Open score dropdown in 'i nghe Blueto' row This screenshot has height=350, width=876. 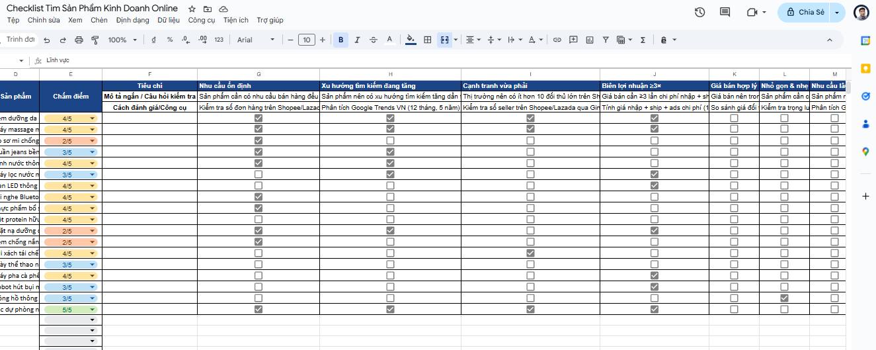(93, 197)
